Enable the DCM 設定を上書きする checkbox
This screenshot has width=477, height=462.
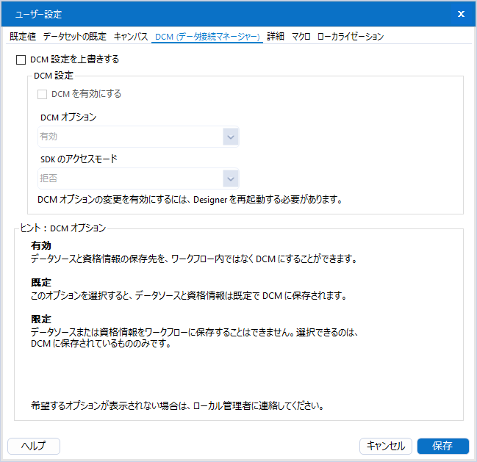point(21,59)
